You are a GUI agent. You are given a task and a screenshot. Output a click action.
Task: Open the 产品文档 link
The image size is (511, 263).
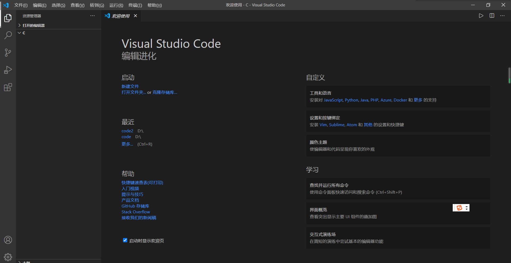click(x=130, y=200)
